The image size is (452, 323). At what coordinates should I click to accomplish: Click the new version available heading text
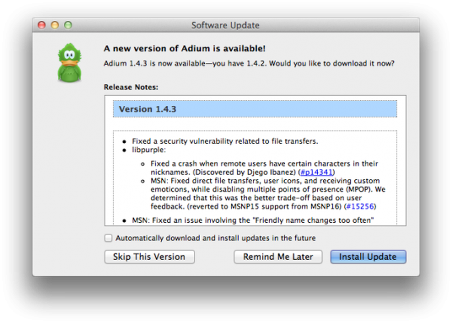pos(184,48)
